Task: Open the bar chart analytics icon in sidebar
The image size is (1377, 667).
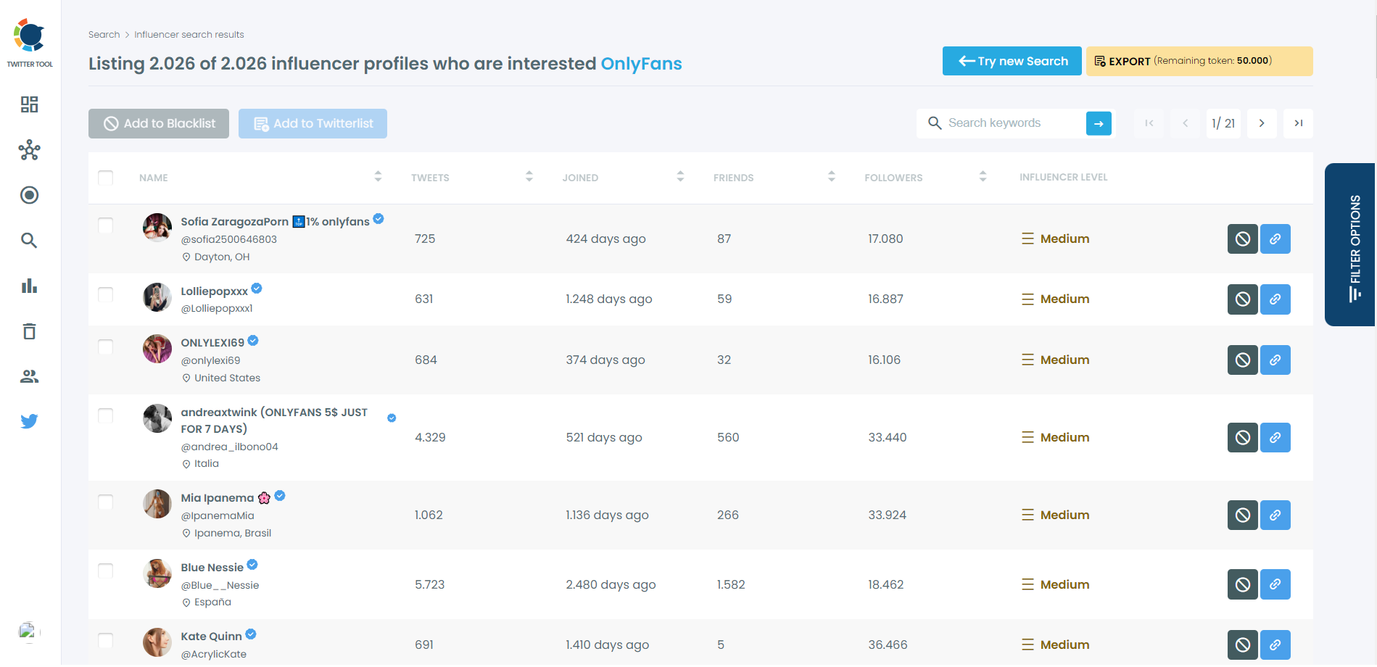Action: pyautogui.click(x=29, y=286)
